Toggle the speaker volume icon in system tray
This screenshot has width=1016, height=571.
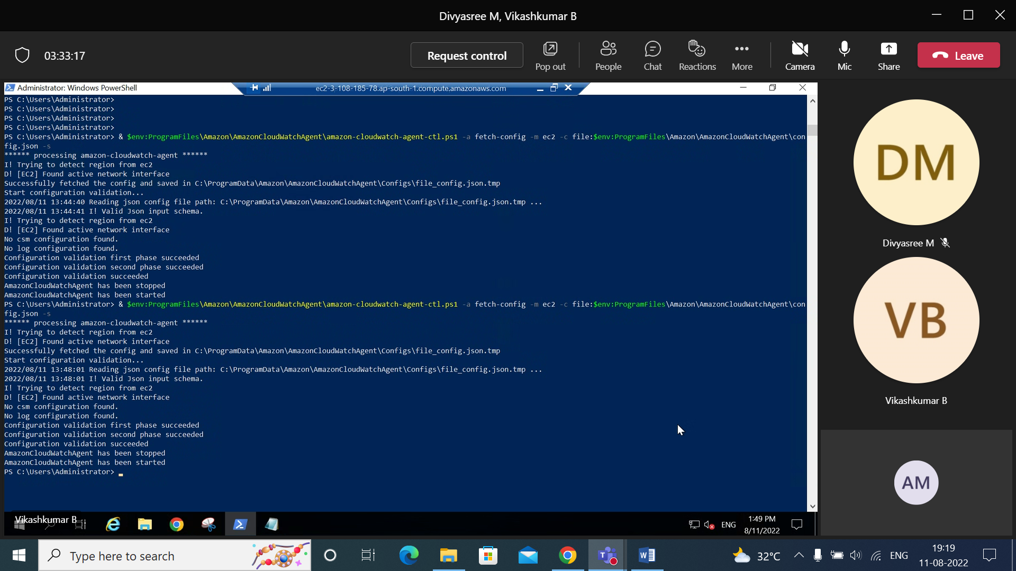(x=855, y=556)
